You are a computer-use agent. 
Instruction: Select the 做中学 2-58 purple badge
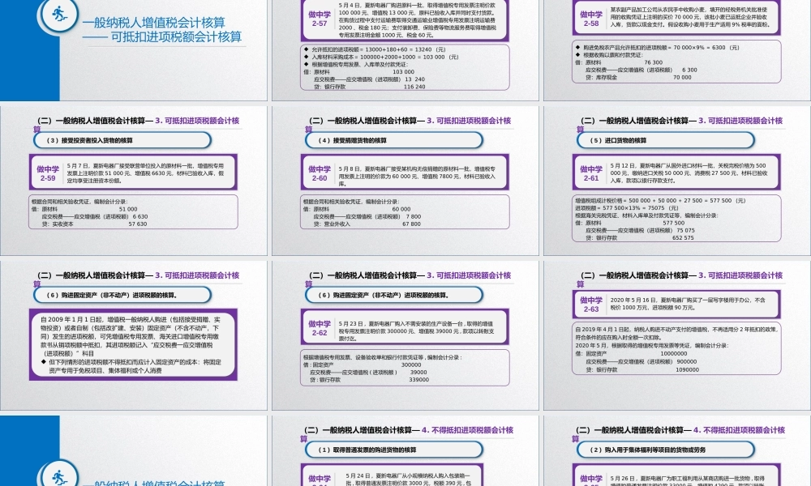point(593,19)
